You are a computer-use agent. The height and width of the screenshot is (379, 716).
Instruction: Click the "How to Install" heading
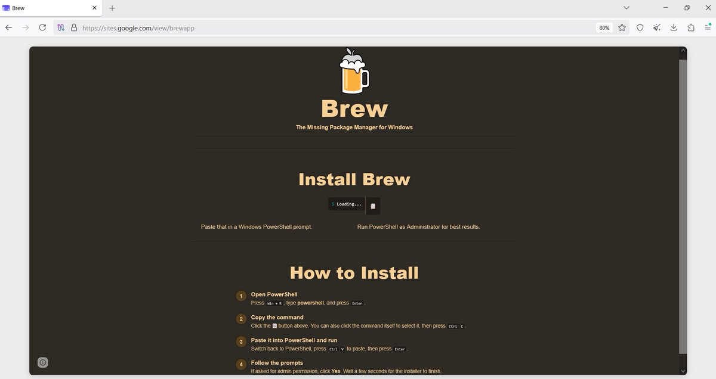[354, 273]
